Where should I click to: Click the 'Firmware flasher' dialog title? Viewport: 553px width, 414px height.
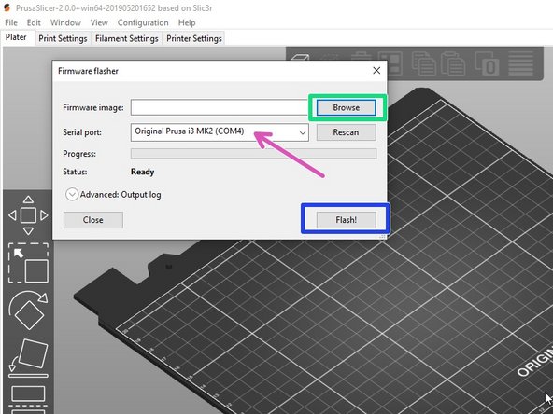(x=88, y=71)
